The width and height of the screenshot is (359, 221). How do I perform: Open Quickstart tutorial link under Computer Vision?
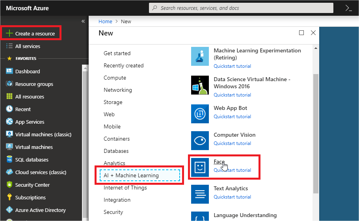tap(232, 143)
